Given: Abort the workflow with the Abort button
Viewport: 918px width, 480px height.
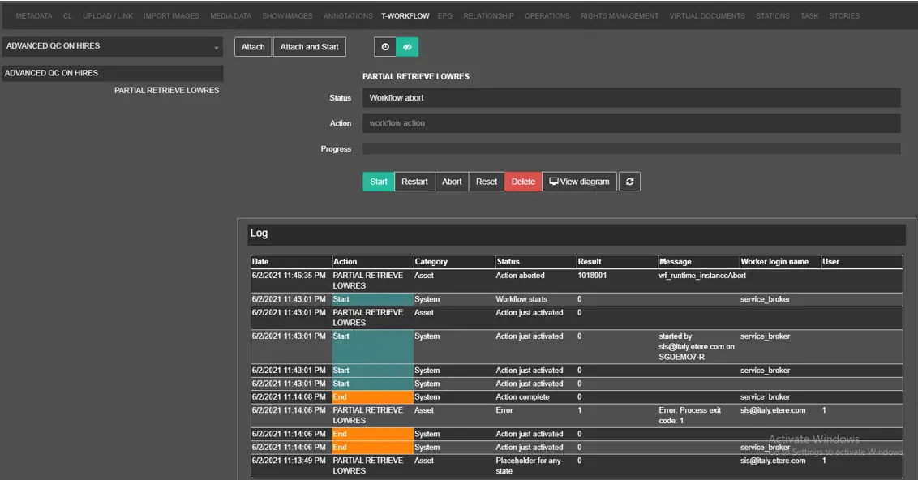Looking at the screenshot, I should tap(452, 182).
